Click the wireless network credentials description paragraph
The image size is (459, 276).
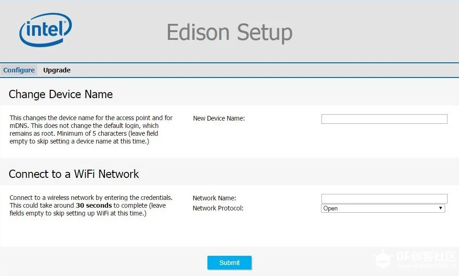(91, 205)
